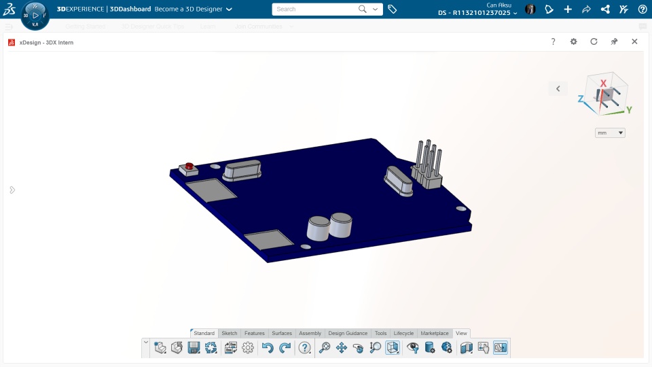Screen dimensions: 652x367
Task: Switch to the Surfaces tab
Action: click(x=282, y=333)
